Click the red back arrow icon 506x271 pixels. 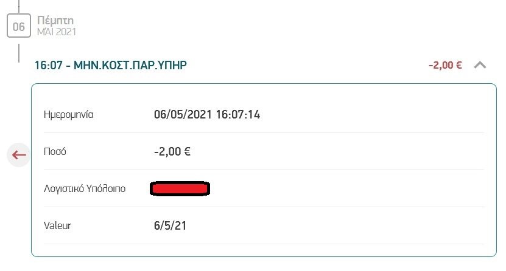tap(19, 155)
